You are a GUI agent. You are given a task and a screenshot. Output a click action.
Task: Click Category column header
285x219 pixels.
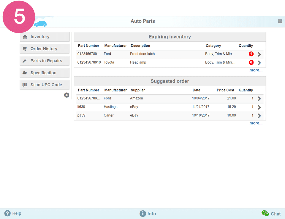click(x=213, y=46)
